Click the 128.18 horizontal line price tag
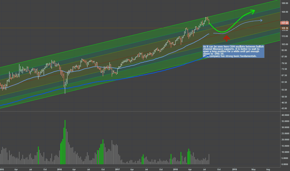Screen dimensions: 290x171 [285, 28]
